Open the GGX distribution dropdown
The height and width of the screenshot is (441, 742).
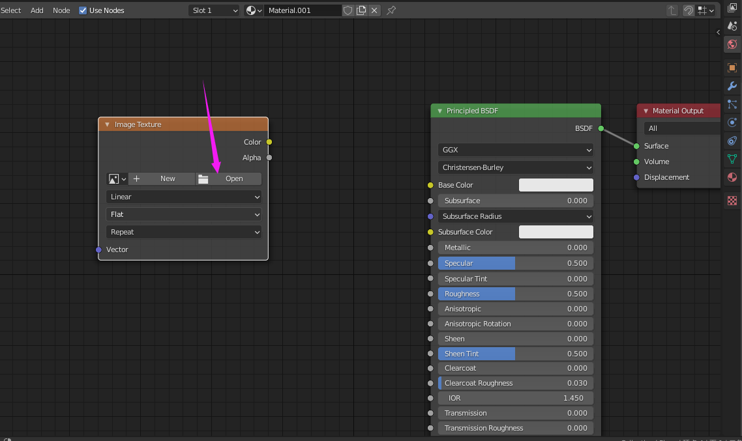click(516, 150)
